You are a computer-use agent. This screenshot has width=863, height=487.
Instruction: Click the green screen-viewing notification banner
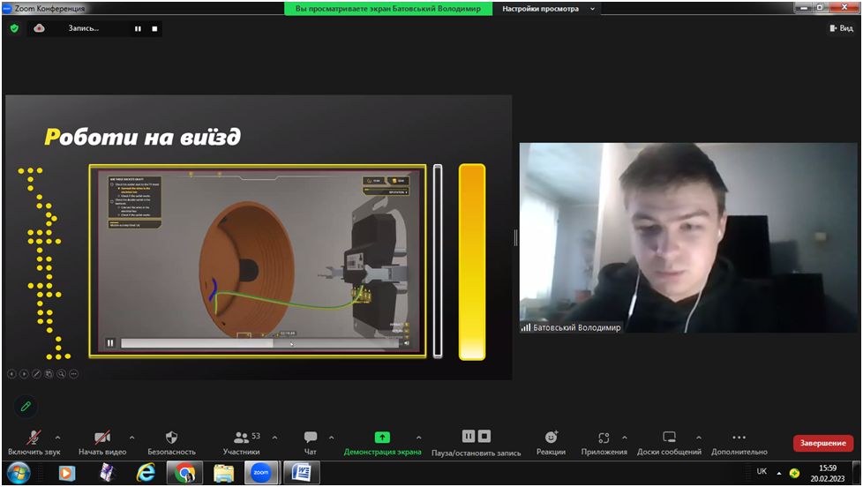(388, 9)
